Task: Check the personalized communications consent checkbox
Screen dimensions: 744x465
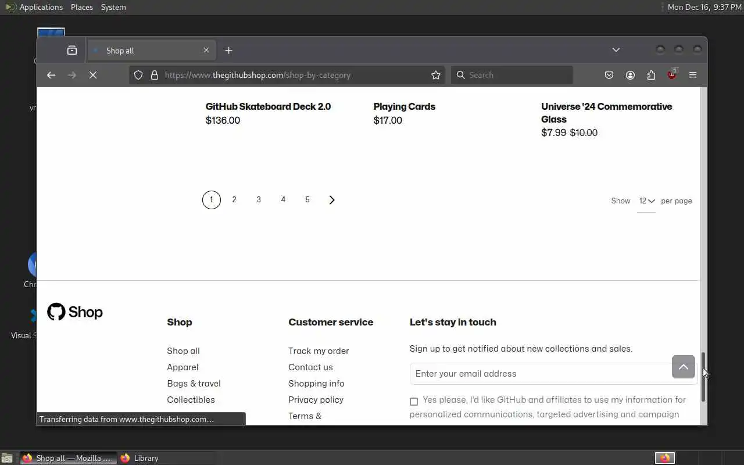Action: [414, 401]
